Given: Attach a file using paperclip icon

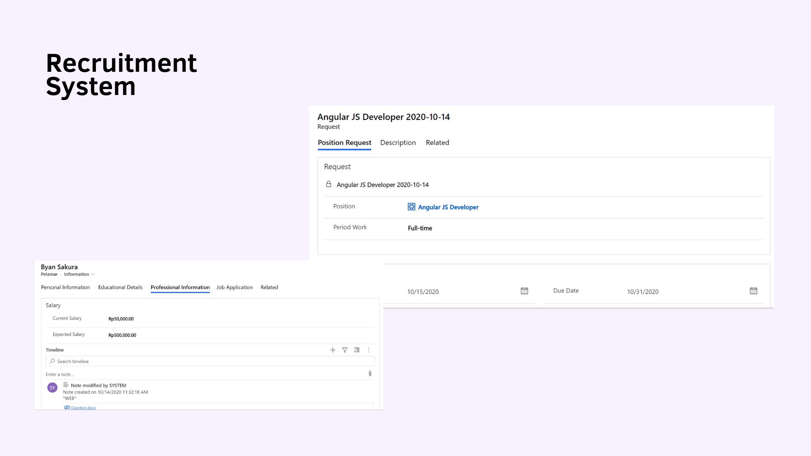Looking at the screenshot, I should click(370, 374).
